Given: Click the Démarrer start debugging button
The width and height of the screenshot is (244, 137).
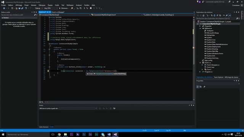Looking at the screenshot, I should 63,8.
